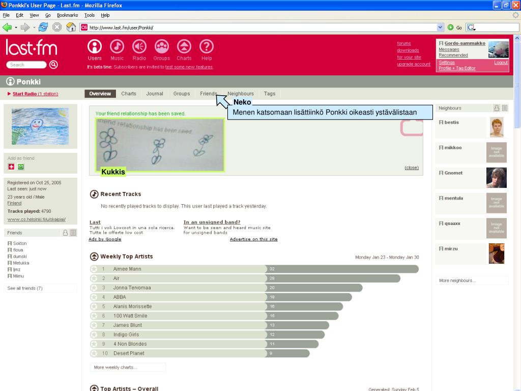This screenshot has width=521, height=391.
Task: Open the Edit menu
Action: click(20, 15)
